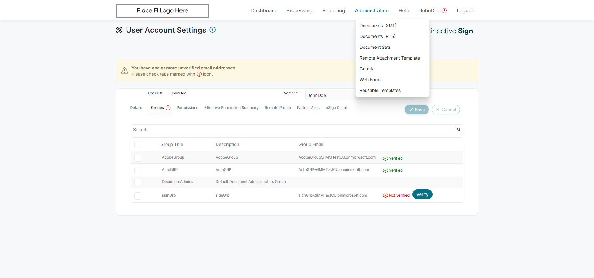Check the AdobeGroup row checkbox
Image resolution: width=594 pixels, height=278 pixels.
pyautogui.click(x=138, y=158)
